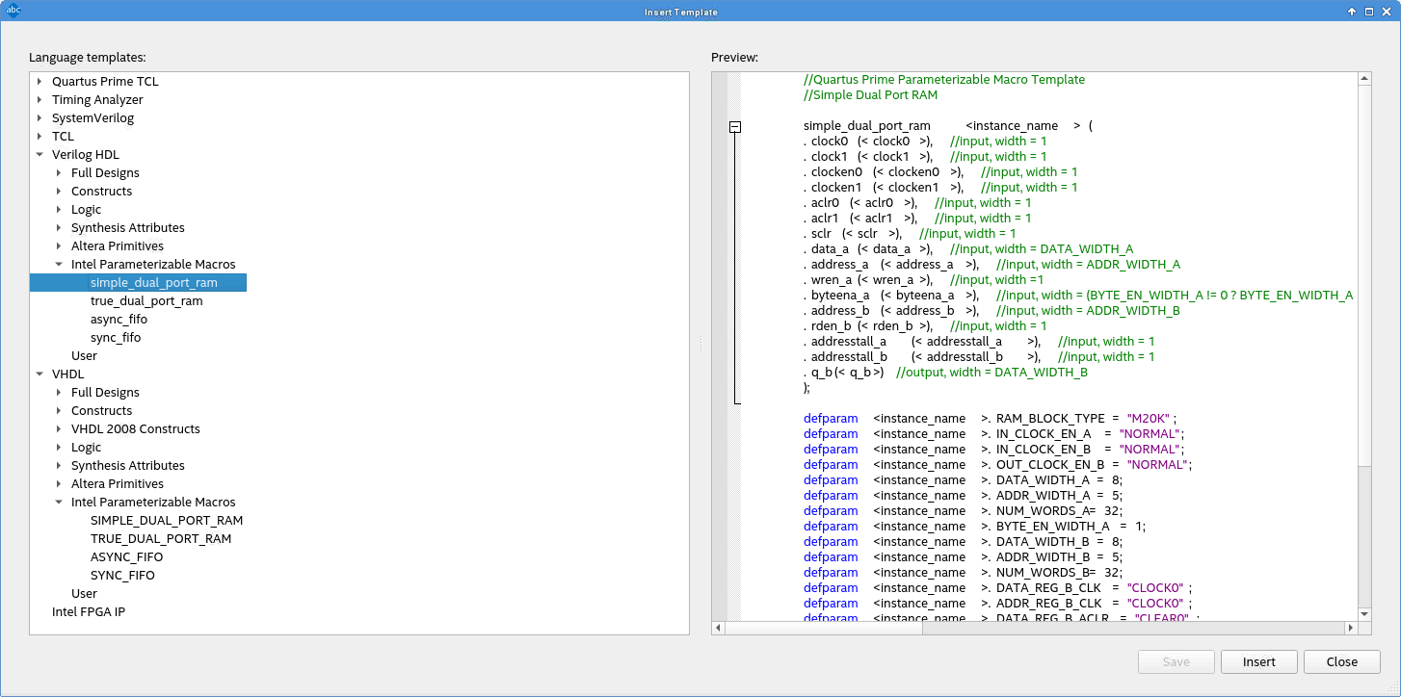1401x697 pixels.
Task: Select true_dual_port_ram template
Action: pos(146,301)
